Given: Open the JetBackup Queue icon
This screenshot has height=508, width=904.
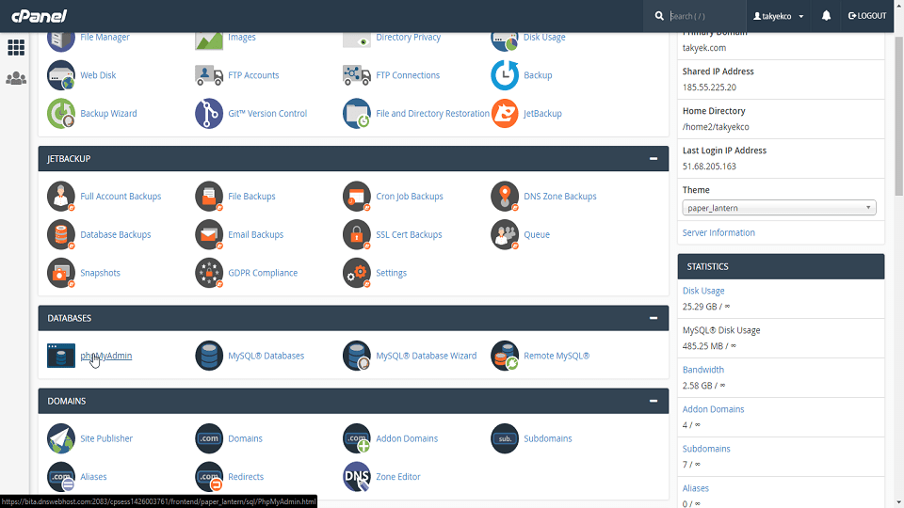Looking at the screenshot, I should tap(505, 234).
